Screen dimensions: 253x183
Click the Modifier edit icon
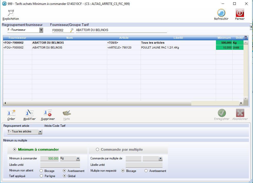point(29,113)
